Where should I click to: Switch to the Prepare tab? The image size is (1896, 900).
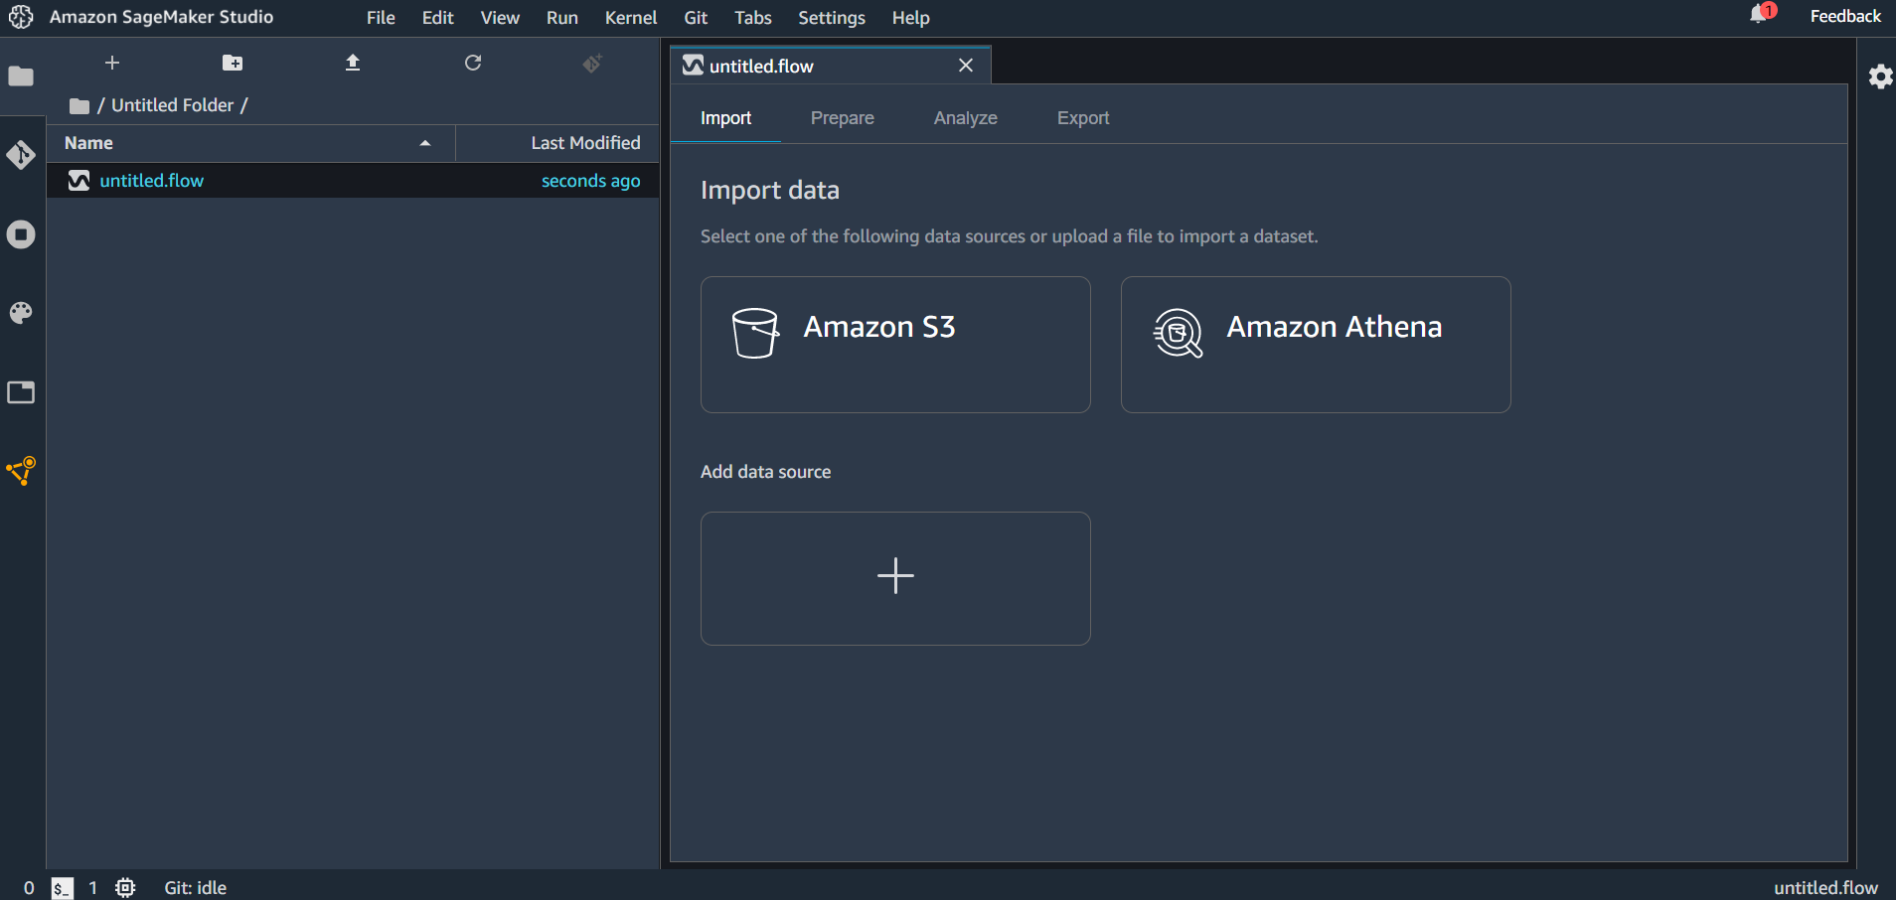(843, 118)
